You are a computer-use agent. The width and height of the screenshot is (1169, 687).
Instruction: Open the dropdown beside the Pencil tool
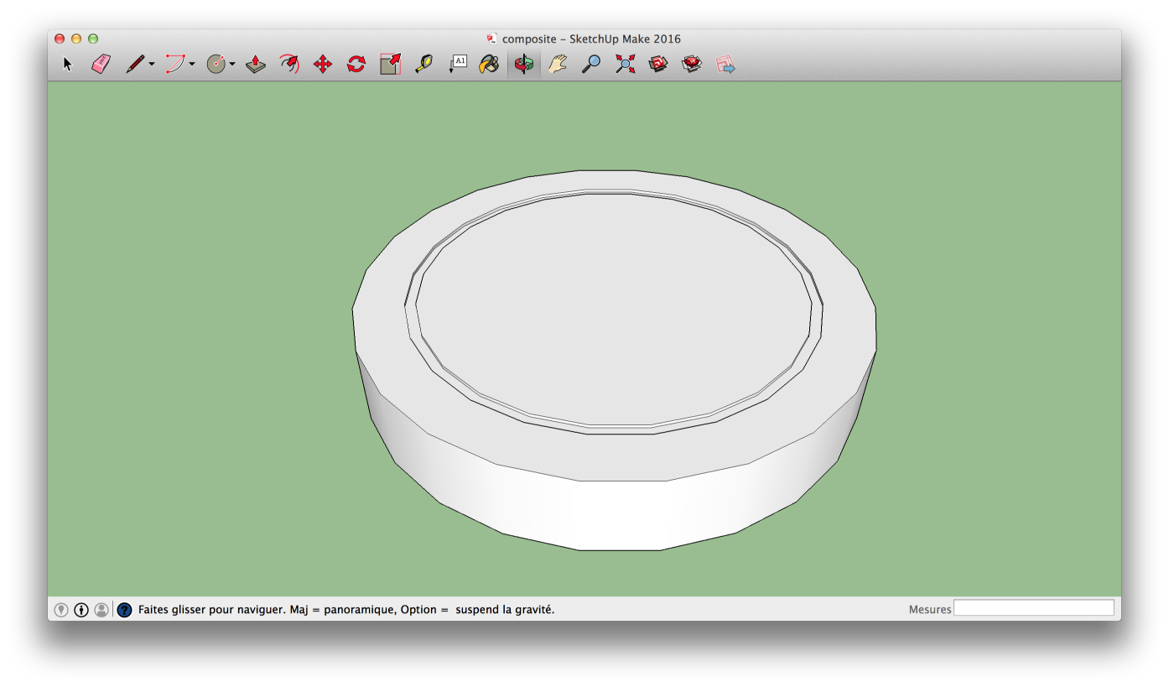152,64
